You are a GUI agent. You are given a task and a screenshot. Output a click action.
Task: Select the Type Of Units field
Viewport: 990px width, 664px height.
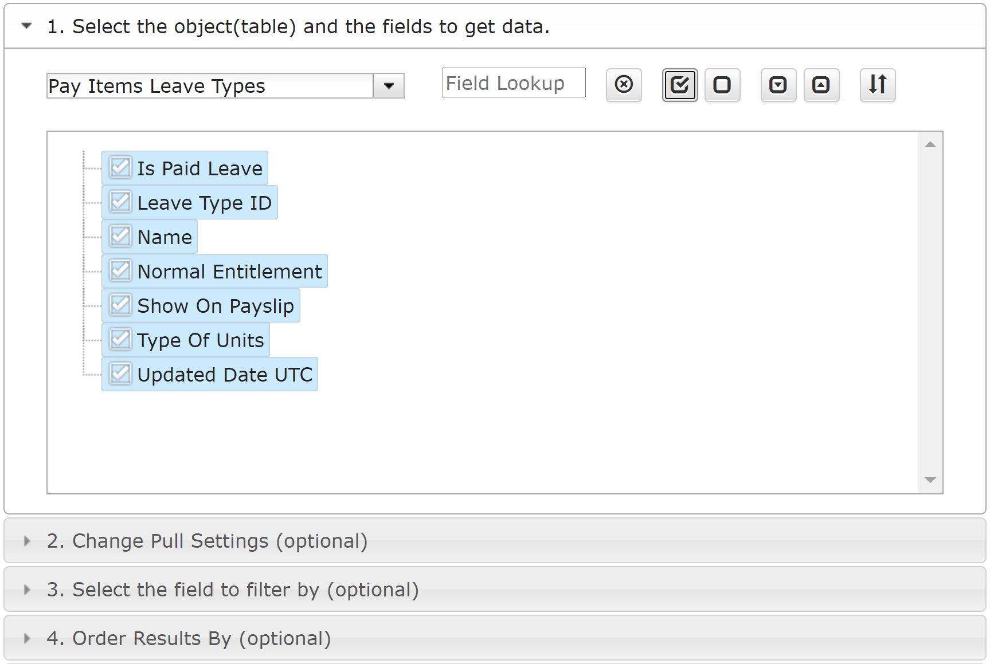click(x=201, y=340)
